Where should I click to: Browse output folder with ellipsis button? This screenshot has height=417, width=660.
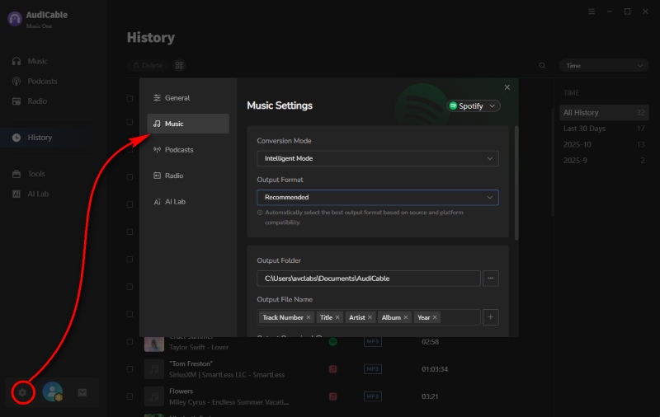491,279
